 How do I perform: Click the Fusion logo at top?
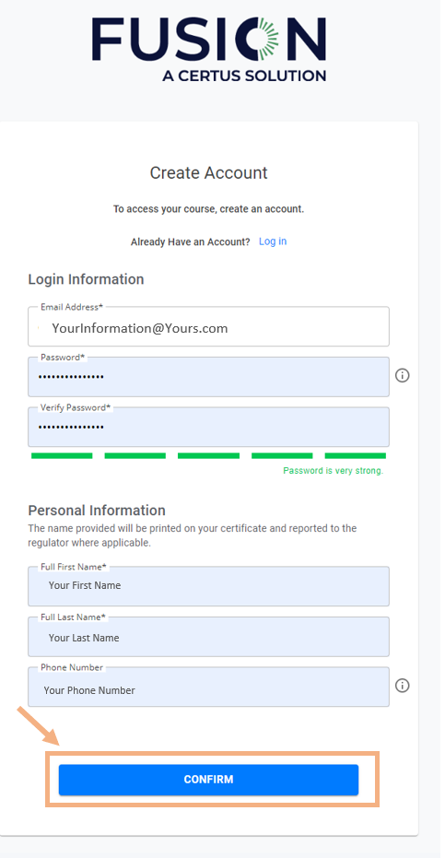tap(209, 49)
